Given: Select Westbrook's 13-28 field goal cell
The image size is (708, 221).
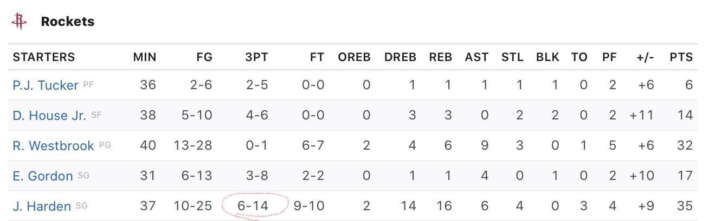Looking at the screenshot, I should point(193,146).
